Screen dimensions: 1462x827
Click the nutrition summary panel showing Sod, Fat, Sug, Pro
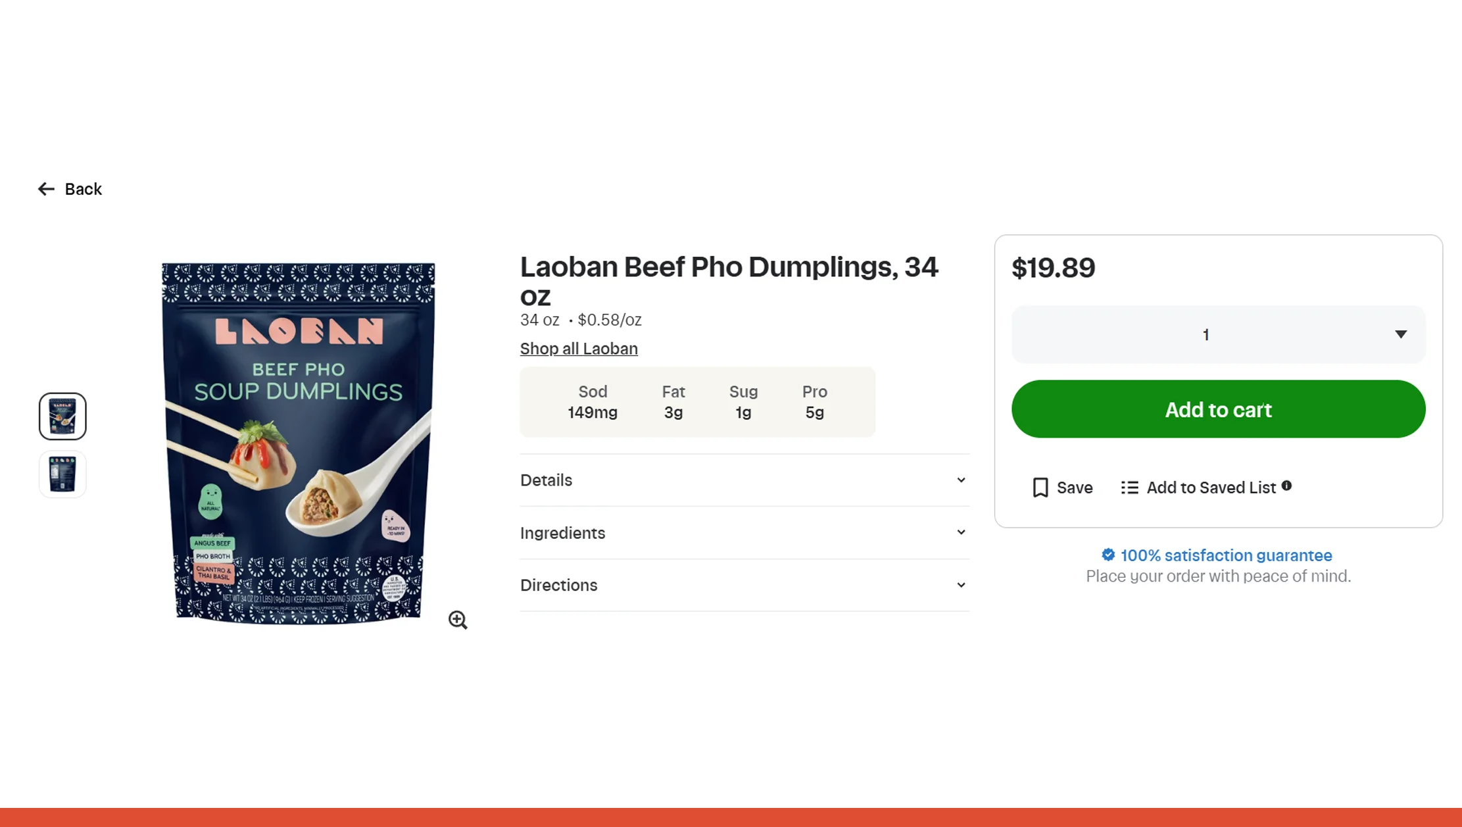pyautogui.click(x=697, y=402)
